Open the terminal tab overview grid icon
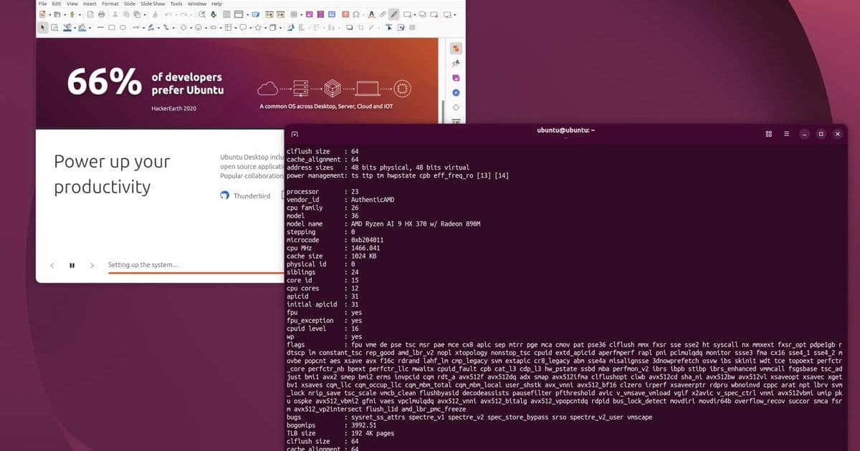Image resolution: width=860 pixels, height=451 pixels. click(x=768, y=134)
